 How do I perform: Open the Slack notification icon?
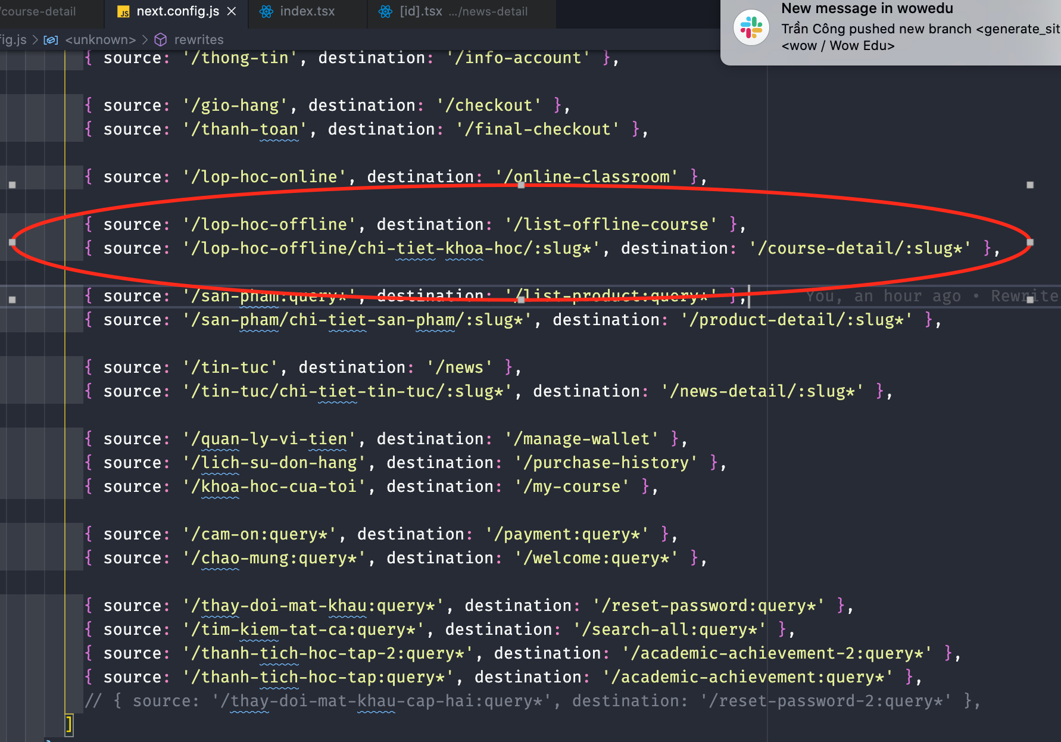(x=751, y=27)
